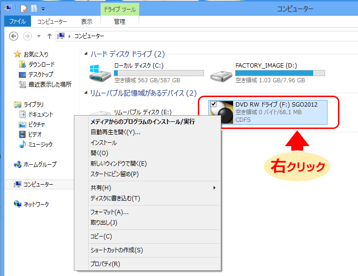Open ビデオ library
358x276 pixels.
click(35, 135)
